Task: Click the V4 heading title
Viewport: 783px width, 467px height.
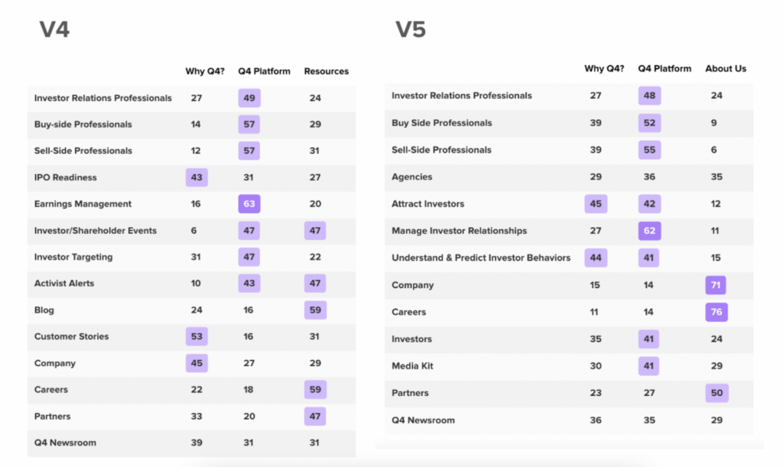Action: point(54,31)
